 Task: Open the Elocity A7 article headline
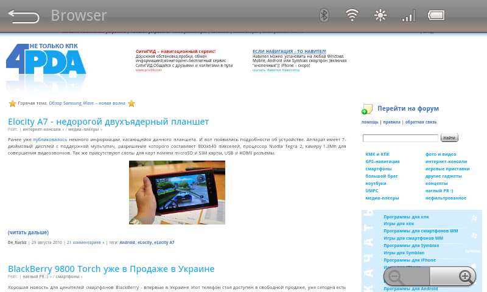click(108, 122)
